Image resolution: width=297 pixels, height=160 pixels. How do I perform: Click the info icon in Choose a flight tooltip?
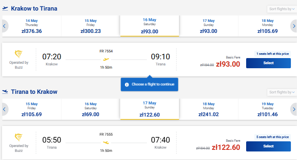click(x=127, y=84)
